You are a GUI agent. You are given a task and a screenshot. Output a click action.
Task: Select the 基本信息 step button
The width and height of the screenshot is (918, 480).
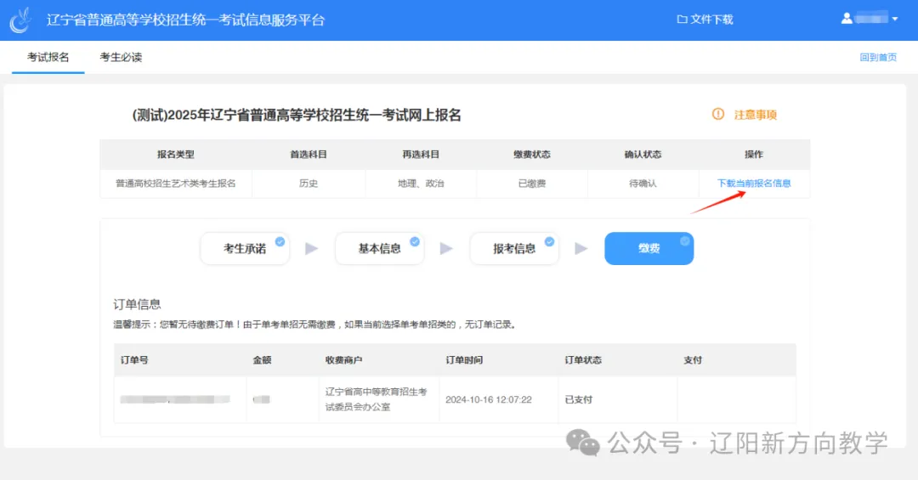pos(379,248)
